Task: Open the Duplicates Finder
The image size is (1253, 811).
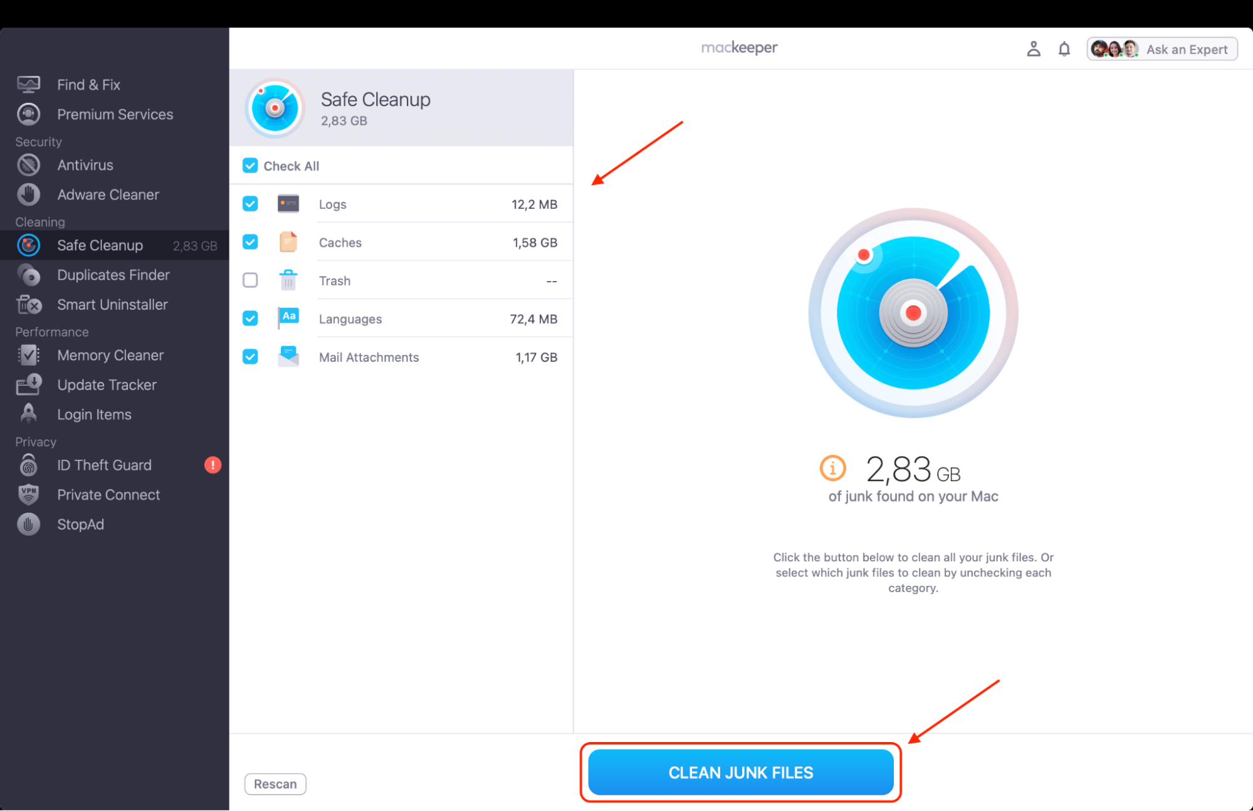Action: pyautogui.click(x=113, y=275)
